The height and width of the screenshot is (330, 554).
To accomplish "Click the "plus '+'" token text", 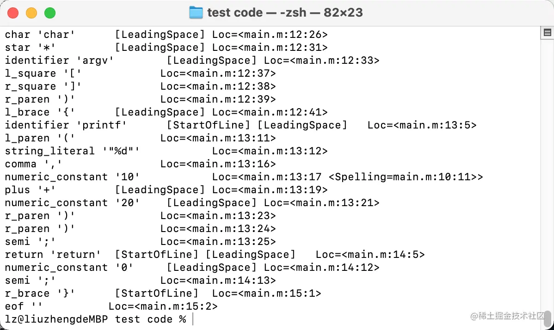I will (30, 190).
